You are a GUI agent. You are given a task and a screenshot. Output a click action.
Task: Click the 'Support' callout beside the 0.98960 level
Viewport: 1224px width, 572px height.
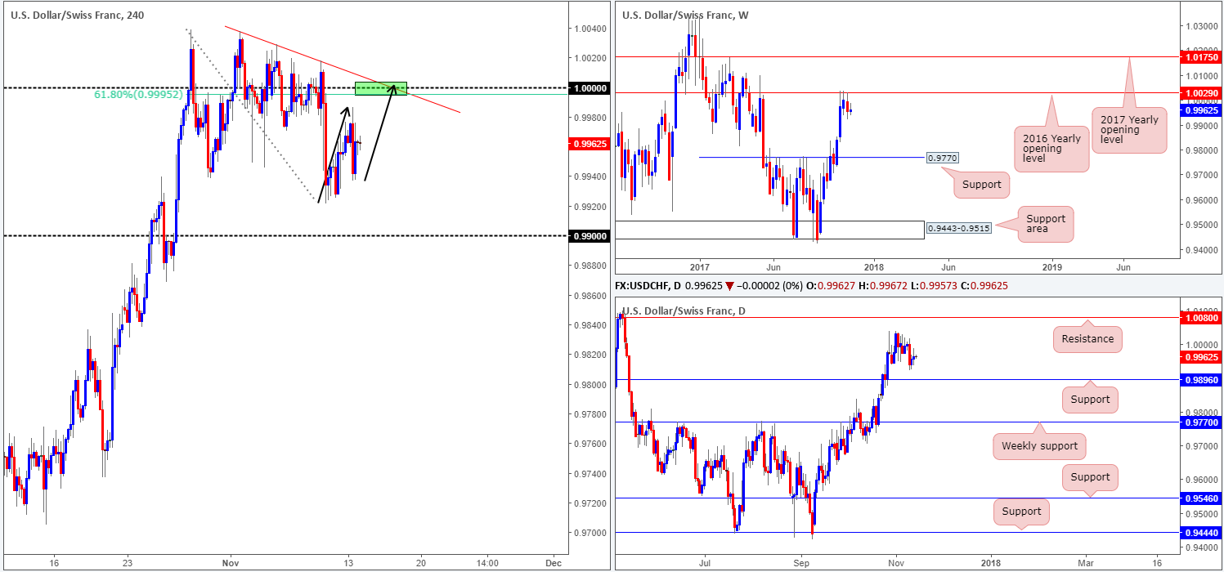point(1090,399)
